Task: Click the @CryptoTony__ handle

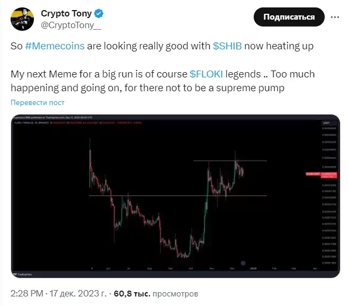Action: [x=71, y=25]
